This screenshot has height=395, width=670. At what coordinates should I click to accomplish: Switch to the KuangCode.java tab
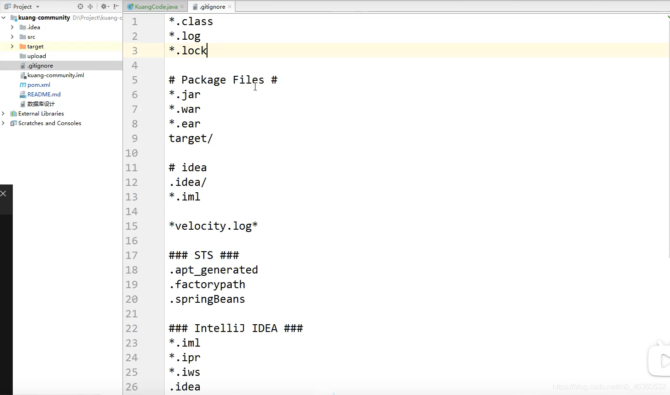[156, 7]
